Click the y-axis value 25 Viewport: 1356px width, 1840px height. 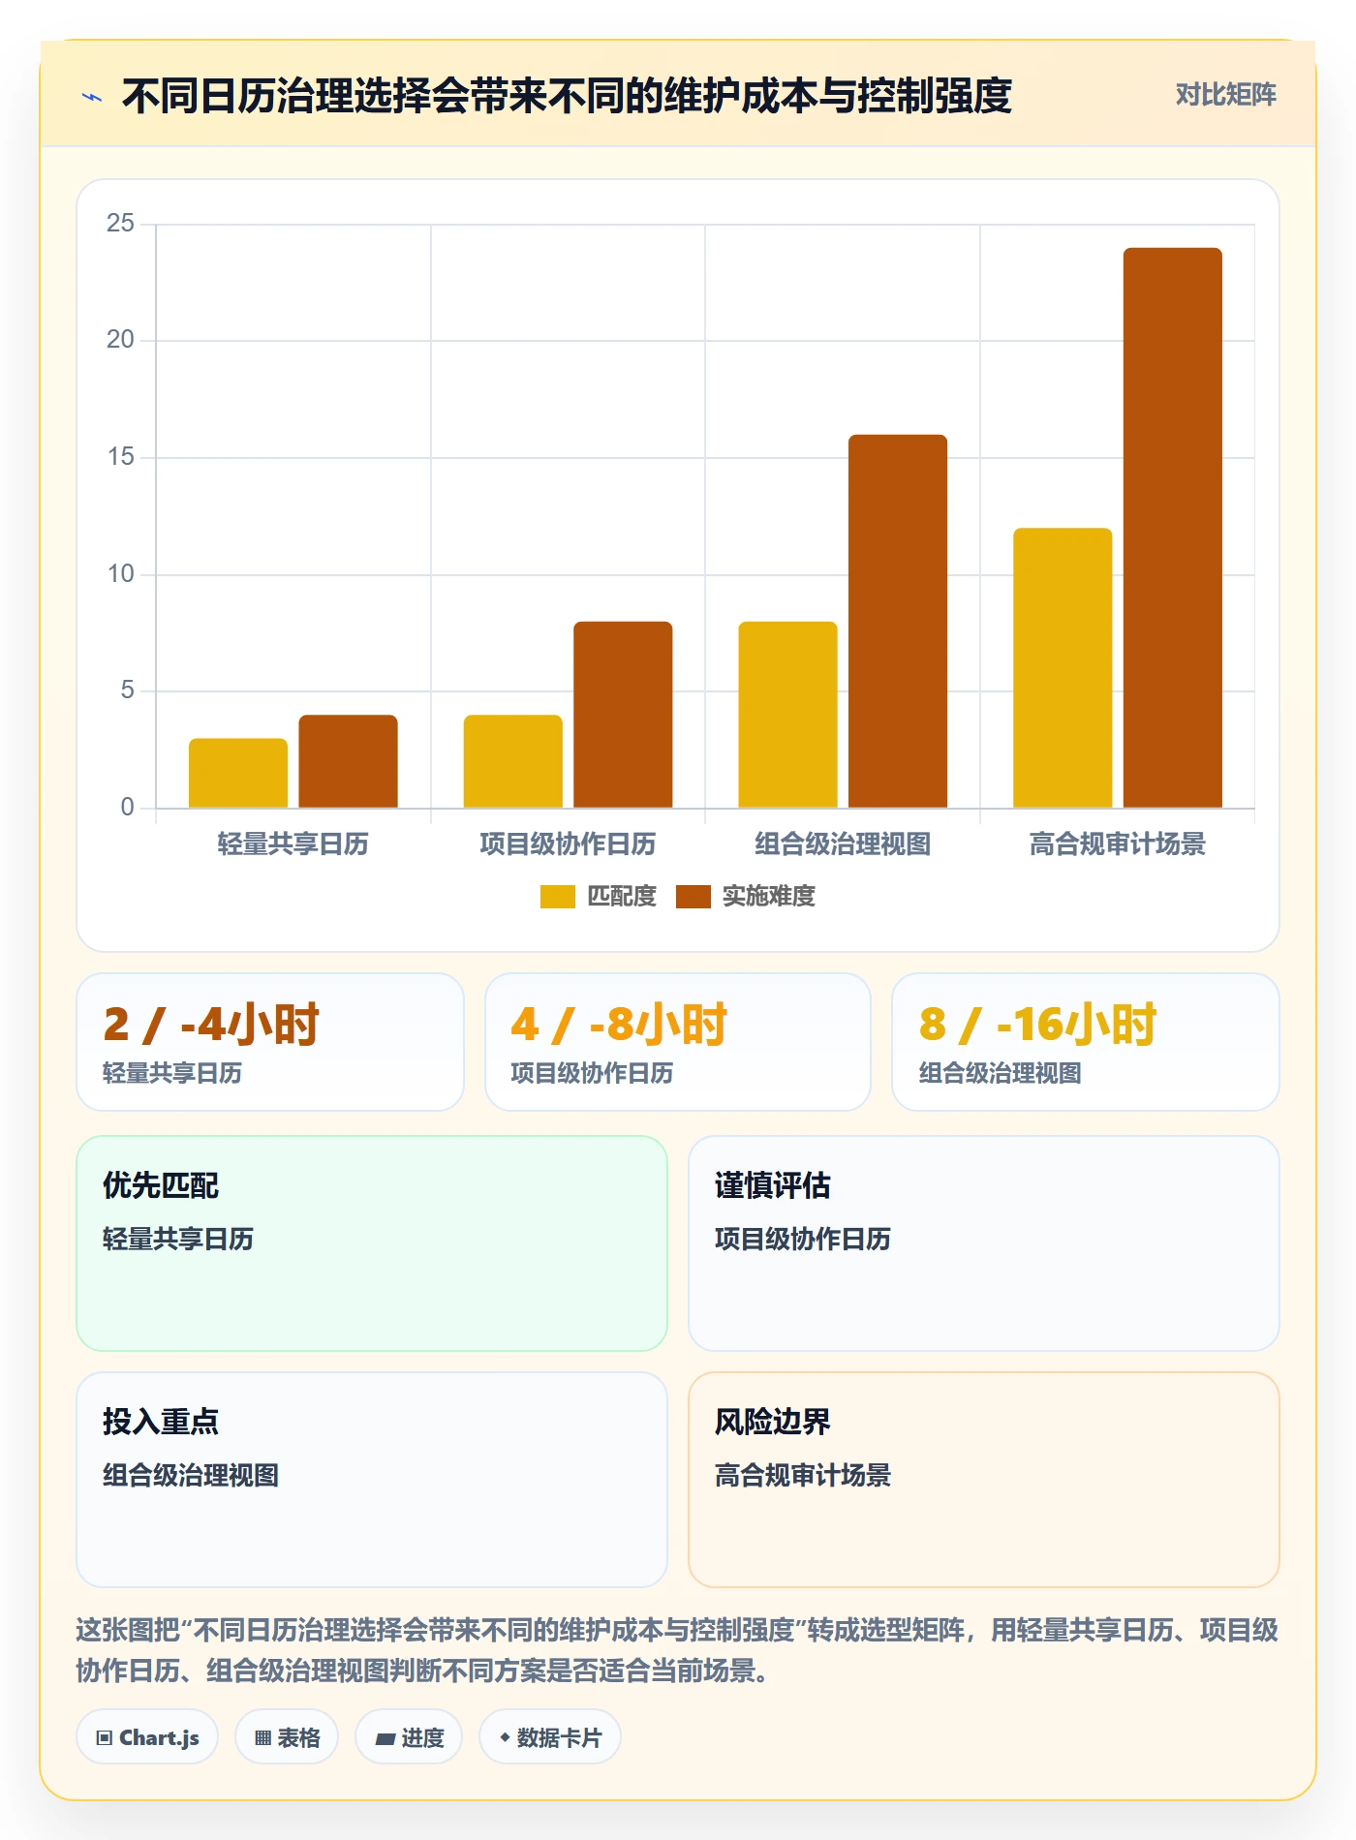pos(120,224)
